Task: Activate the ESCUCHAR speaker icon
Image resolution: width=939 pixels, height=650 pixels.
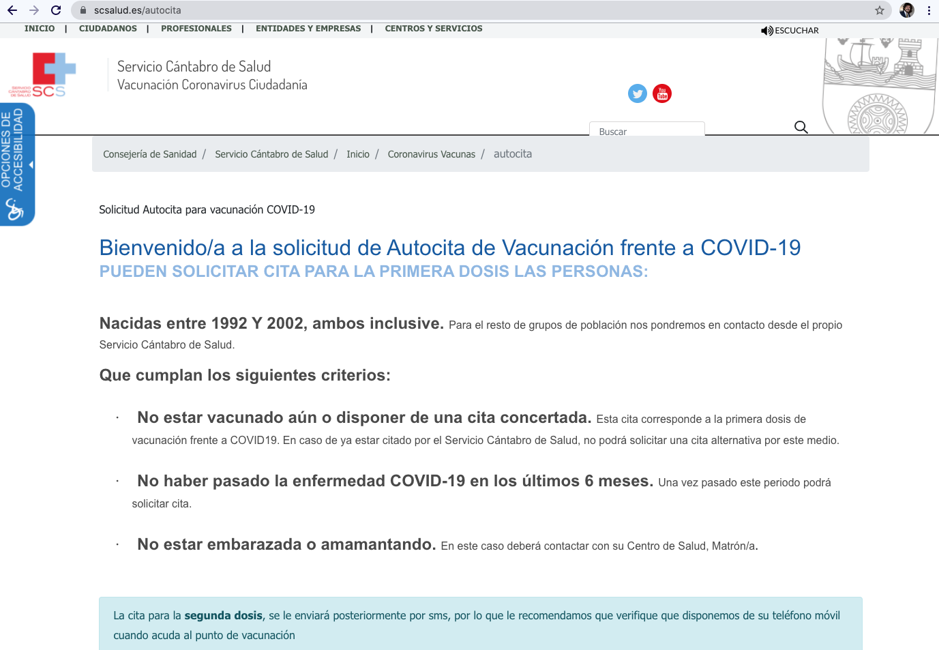Action: coord(766,30)
